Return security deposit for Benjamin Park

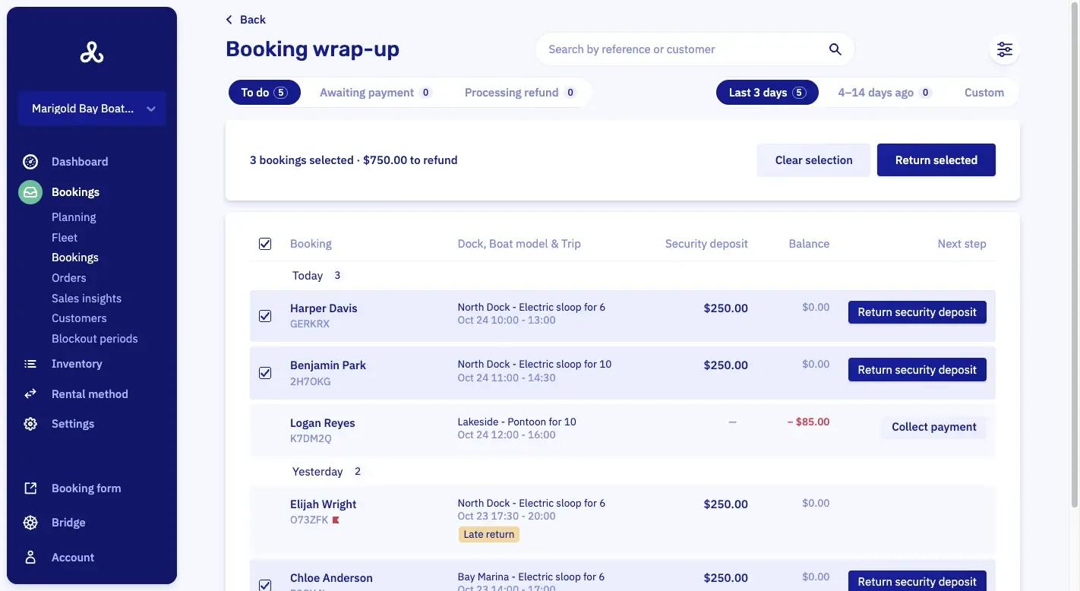pos(917,370)
